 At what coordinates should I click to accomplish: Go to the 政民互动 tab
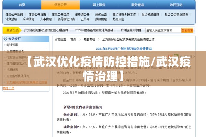coord(176,5)
